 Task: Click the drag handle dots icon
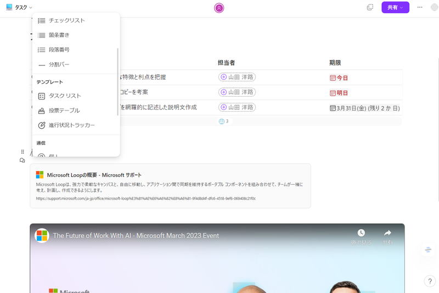(x=22, y=152)
